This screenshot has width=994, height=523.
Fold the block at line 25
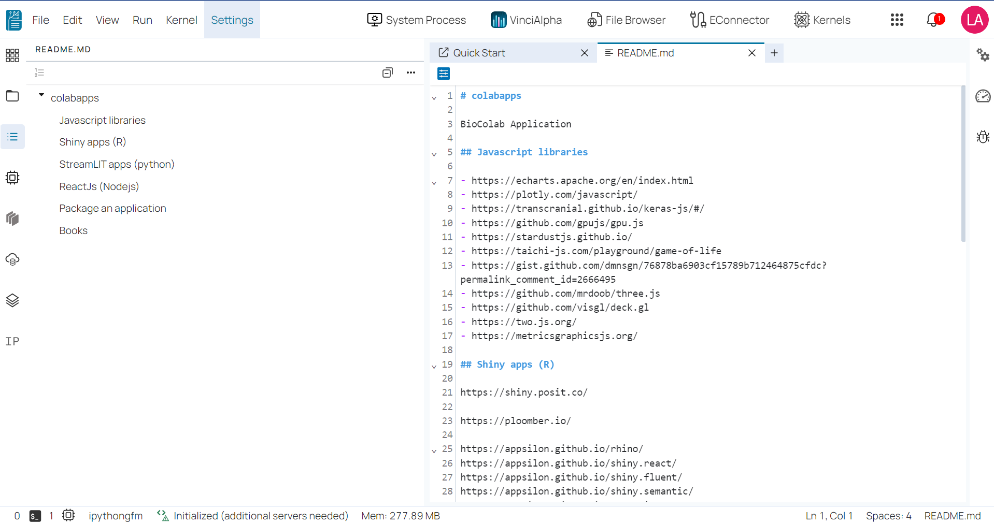click(434, 451)
